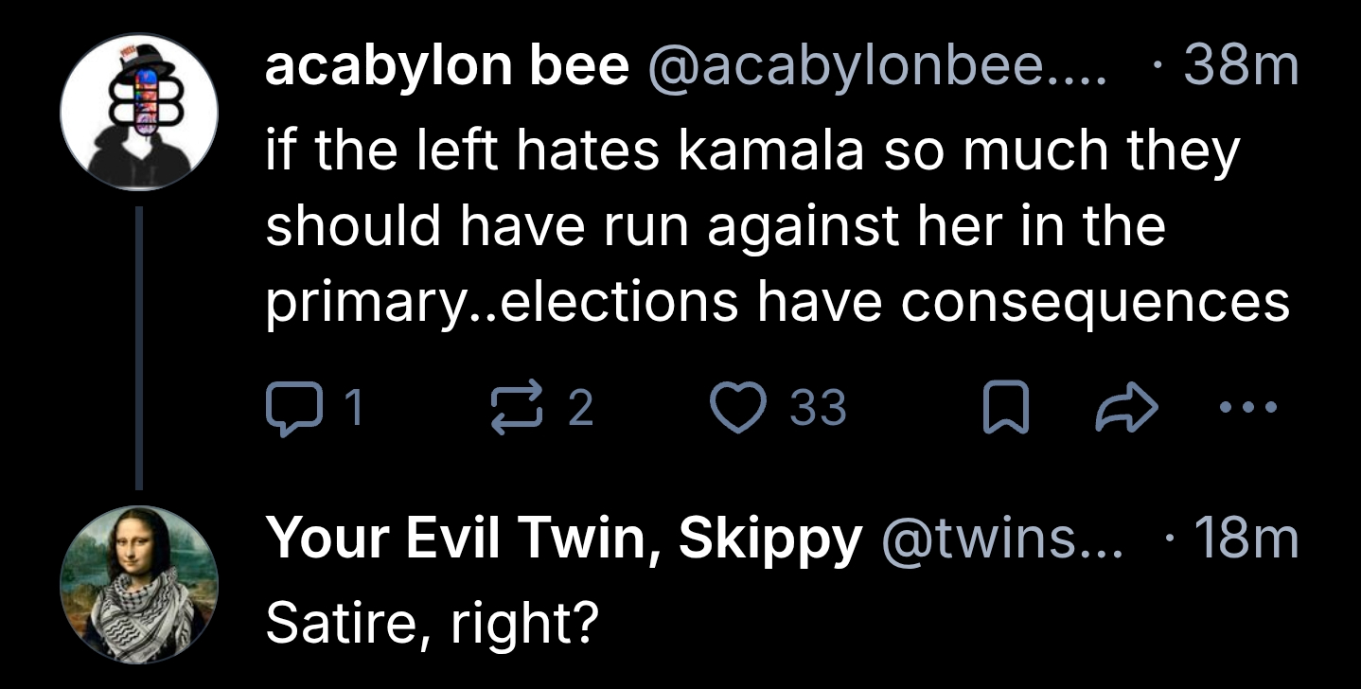Repost the acabylon bee post
1361x689 pixels.
[x=516, y=409]
